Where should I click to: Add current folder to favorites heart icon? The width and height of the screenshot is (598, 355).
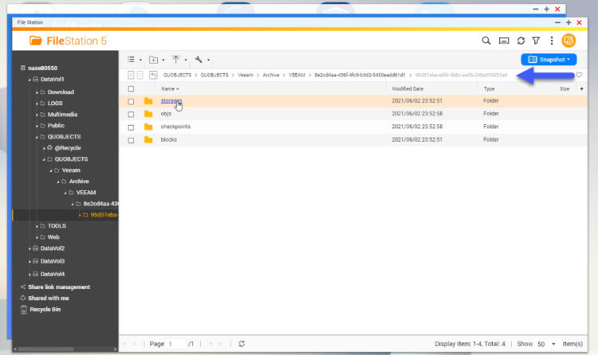click(579, 75)
